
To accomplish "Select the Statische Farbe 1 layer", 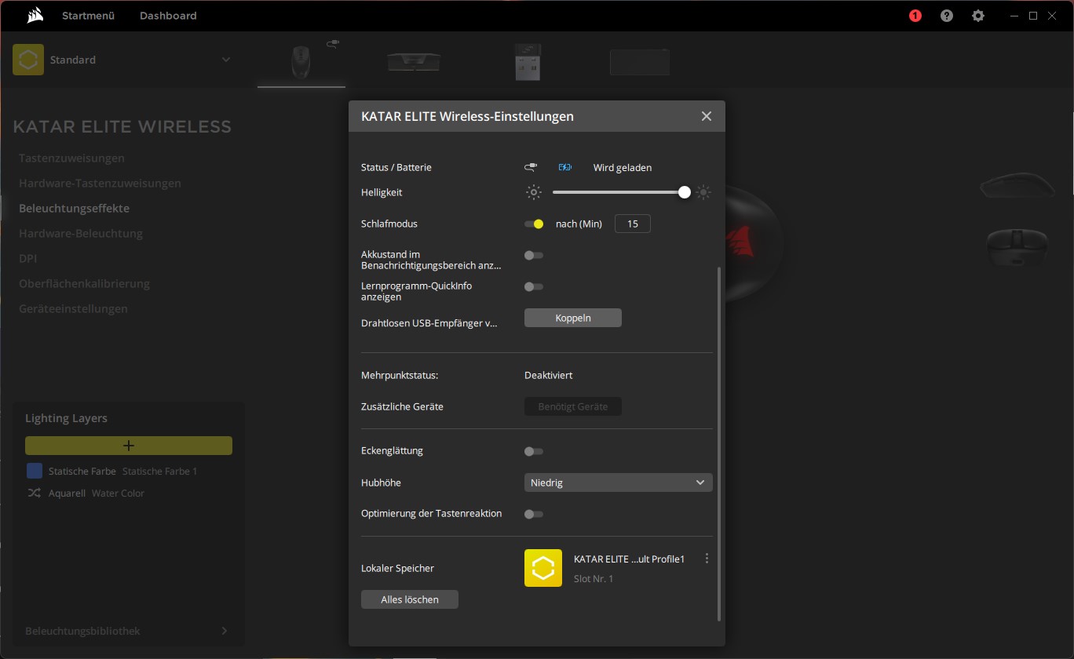I will [123, 471].
